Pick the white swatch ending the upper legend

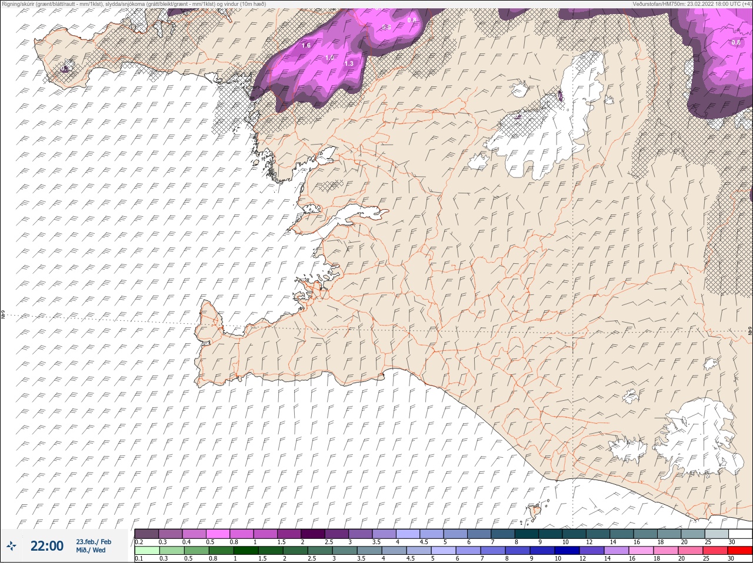[x=740, y=534]
